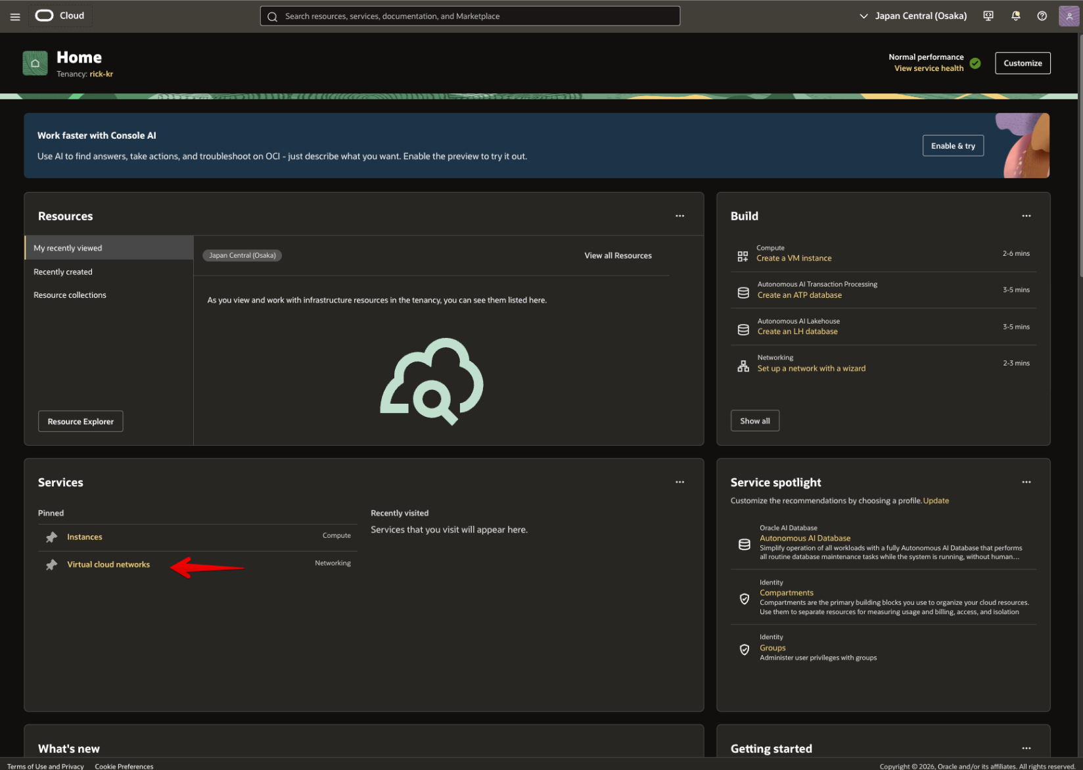Open the Cloud Shell developer tools icon

click(988, 16)
